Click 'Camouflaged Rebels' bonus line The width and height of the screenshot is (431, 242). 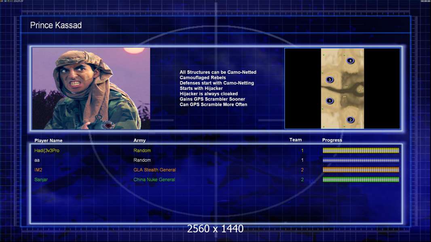tap(203, 77)
